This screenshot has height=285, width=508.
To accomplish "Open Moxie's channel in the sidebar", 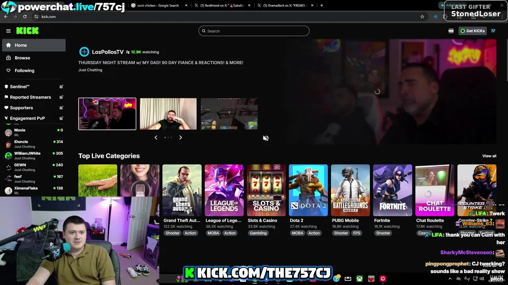I will click(34, 132).
